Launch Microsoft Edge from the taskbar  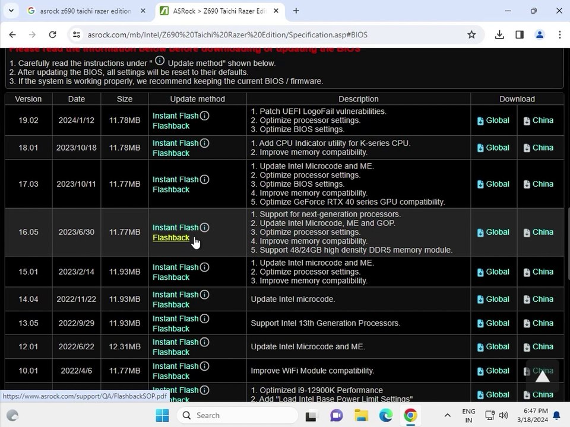[386, 415]
